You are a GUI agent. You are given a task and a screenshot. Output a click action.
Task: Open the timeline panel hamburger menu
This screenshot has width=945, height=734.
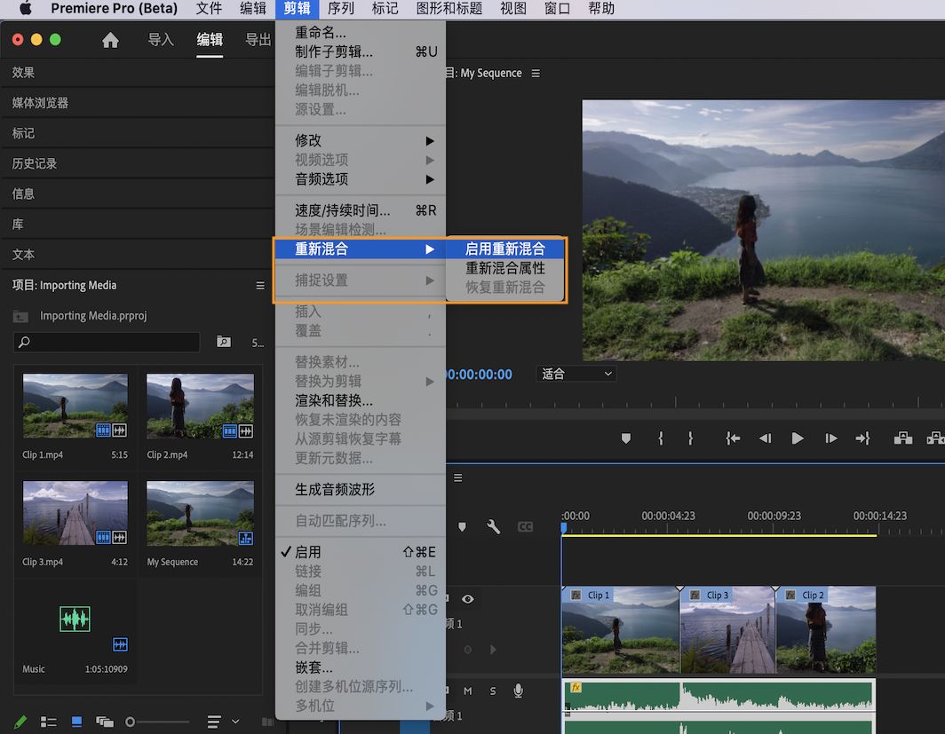point(458,477)
